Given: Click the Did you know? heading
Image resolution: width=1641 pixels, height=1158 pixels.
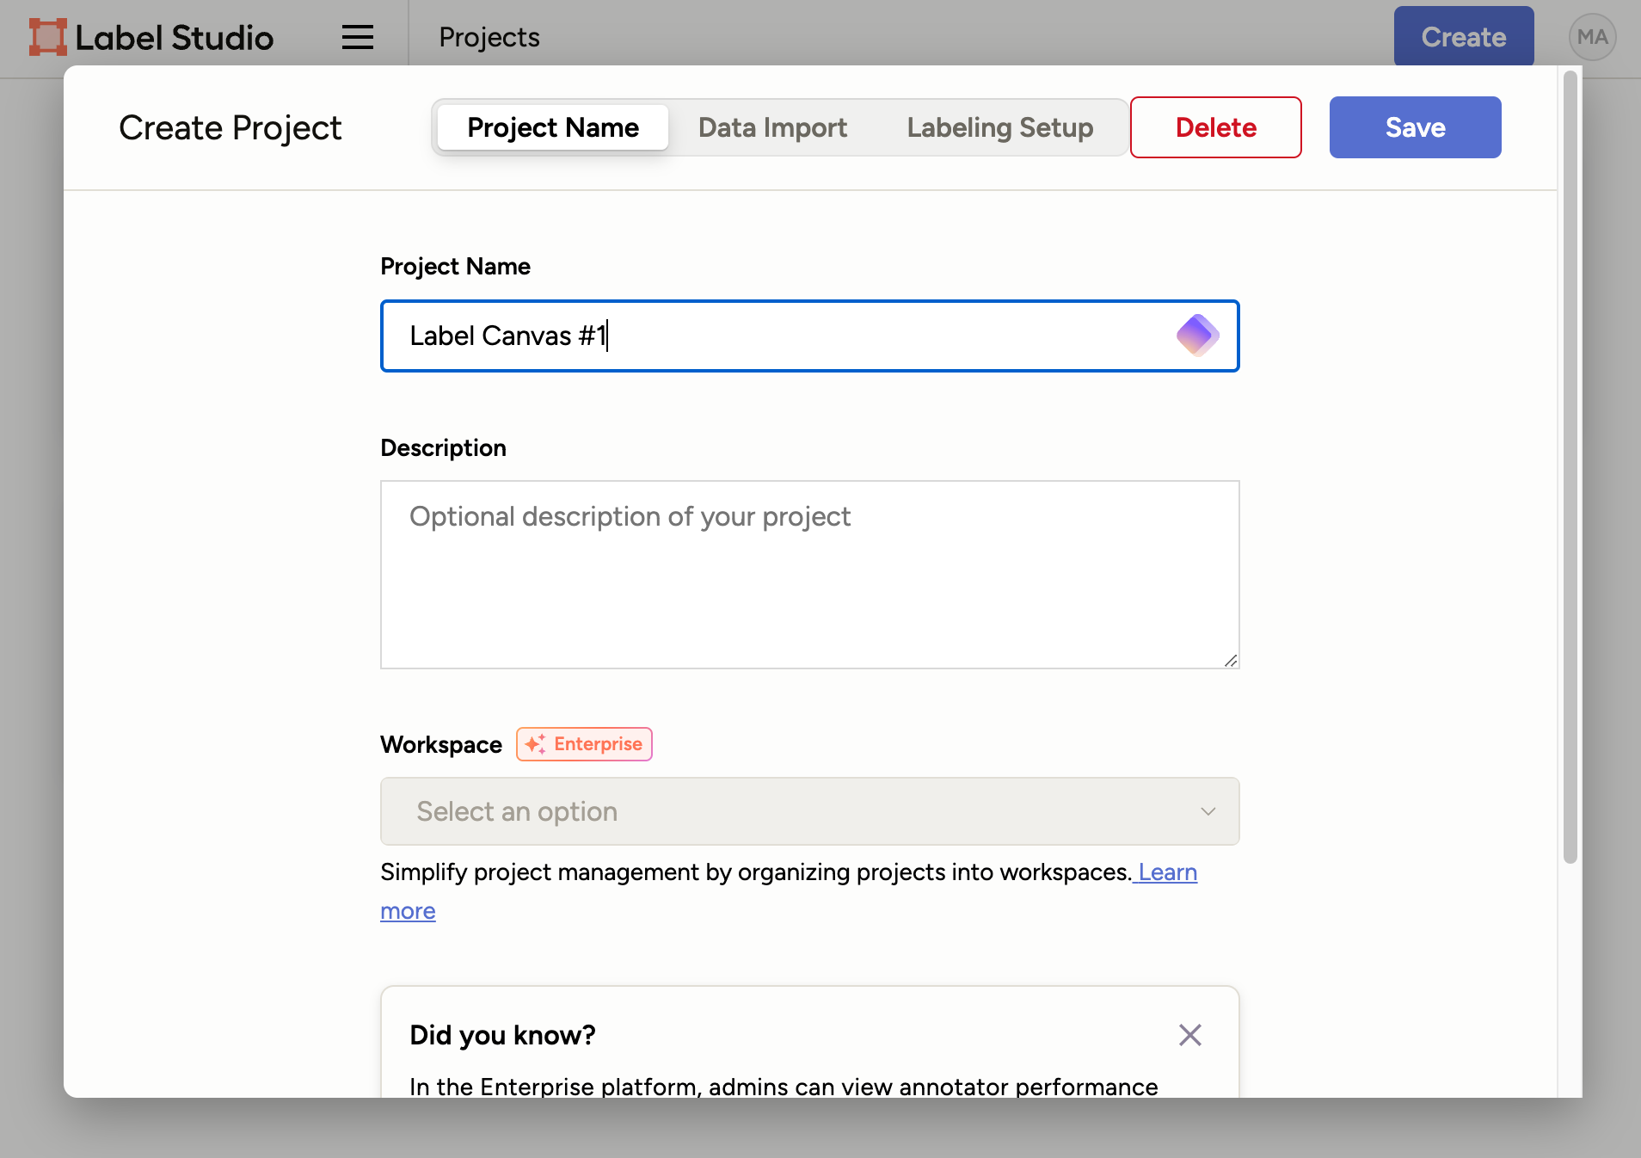Looking at the screenshot, I should point(502,1035).
